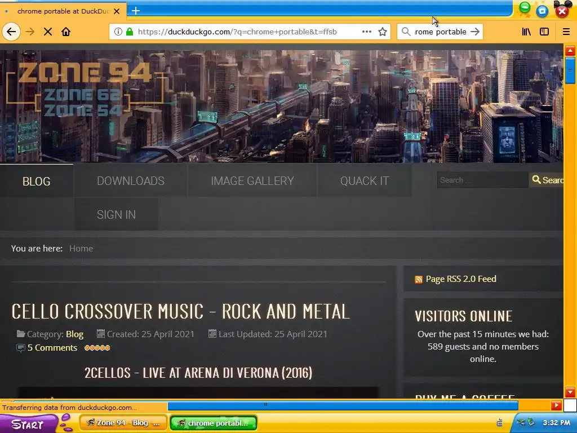The height and width of the screenshot is (433, 577).
Task: Close the chrome portable DuckDuckGo tab
Action: (117, 11)
